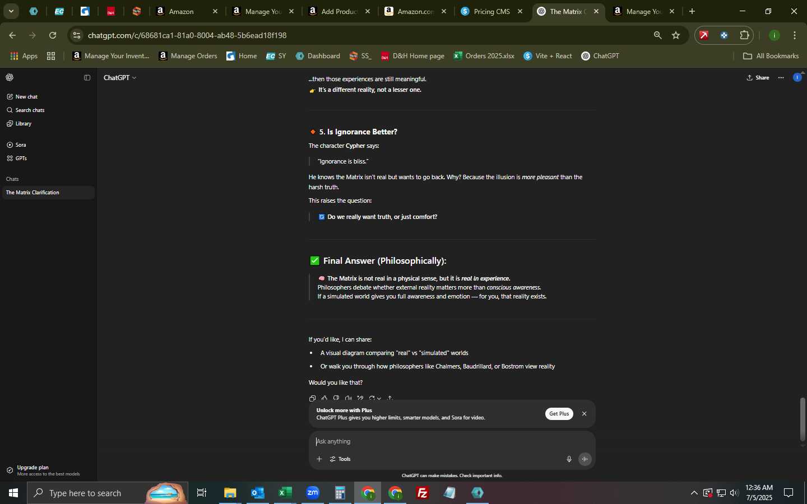Open the Windows Start menu

[x=13, y=493]
